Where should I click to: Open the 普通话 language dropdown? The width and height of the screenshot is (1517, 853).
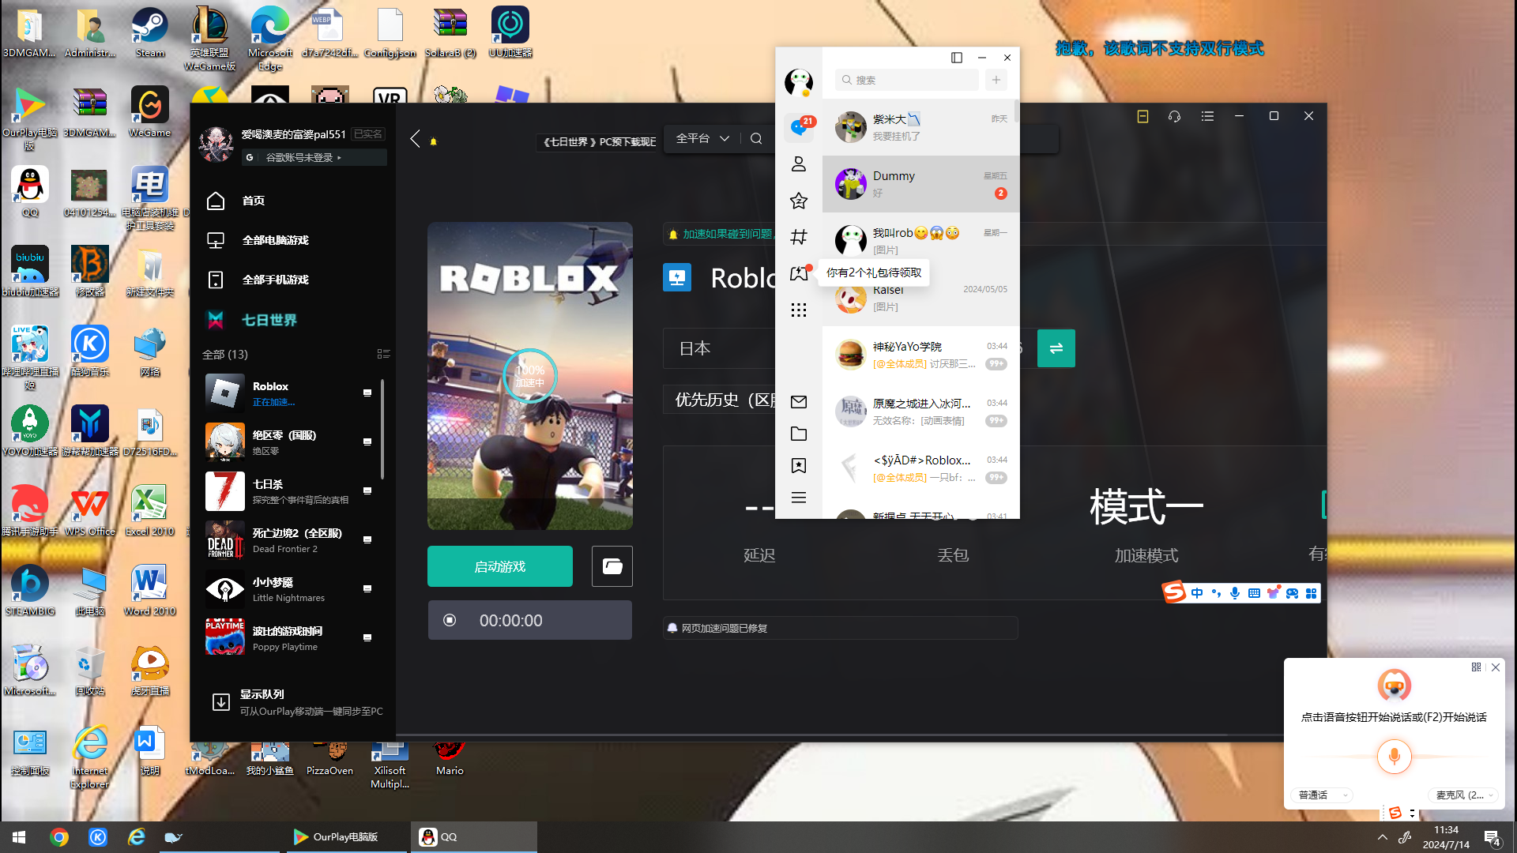[1323, 795]
